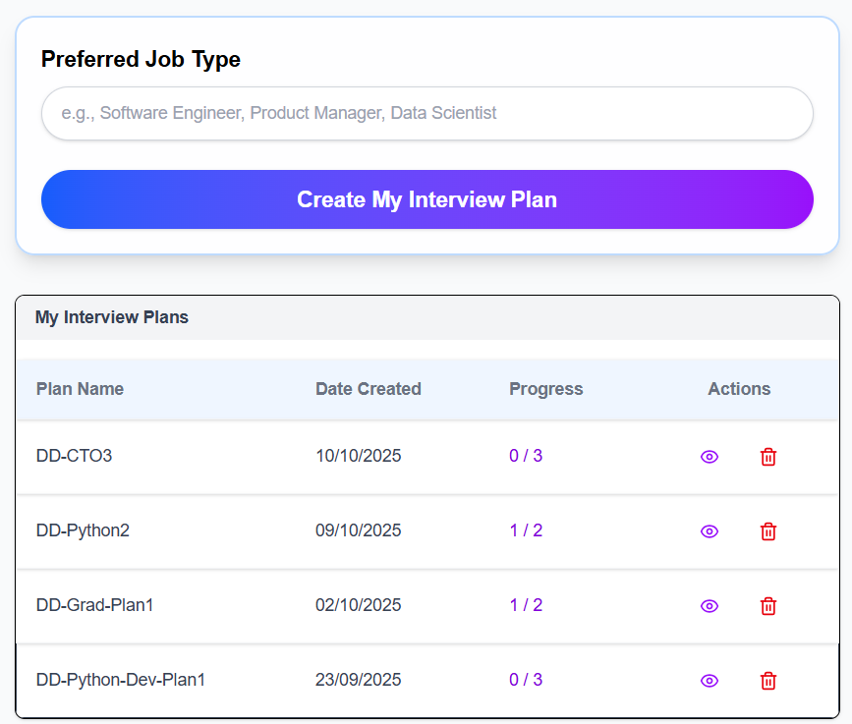Screen dimensions: 852x724
Task: Click the DD-Grad-Plan1 plan name
Action: (94, 605)
